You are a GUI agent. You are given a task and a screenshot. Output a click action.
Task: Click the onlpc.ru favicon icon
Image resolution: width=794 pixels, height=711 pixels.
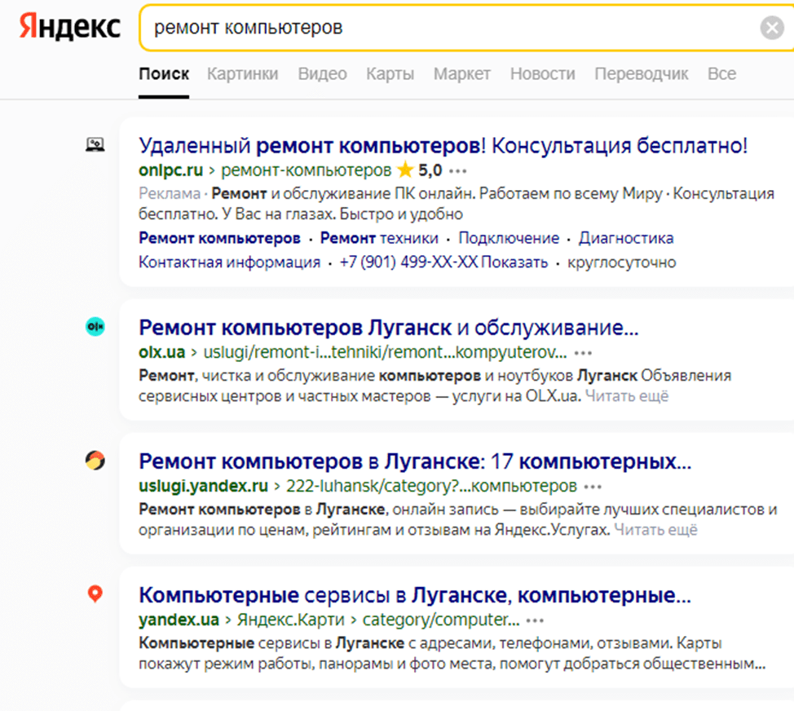point(95,145)
